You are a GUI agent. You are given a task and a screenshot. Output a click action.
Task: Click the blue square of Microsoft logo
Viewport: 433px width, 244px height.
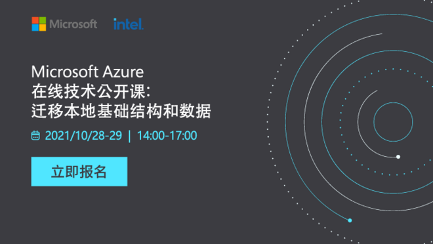pyautogui.click(x=35, y=28)
